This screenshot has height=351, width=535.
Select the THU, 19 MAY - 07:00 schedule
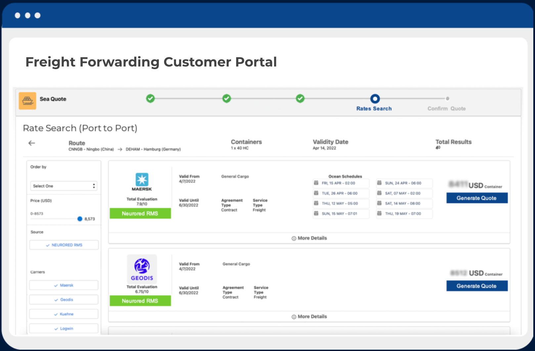click(404, 214)
